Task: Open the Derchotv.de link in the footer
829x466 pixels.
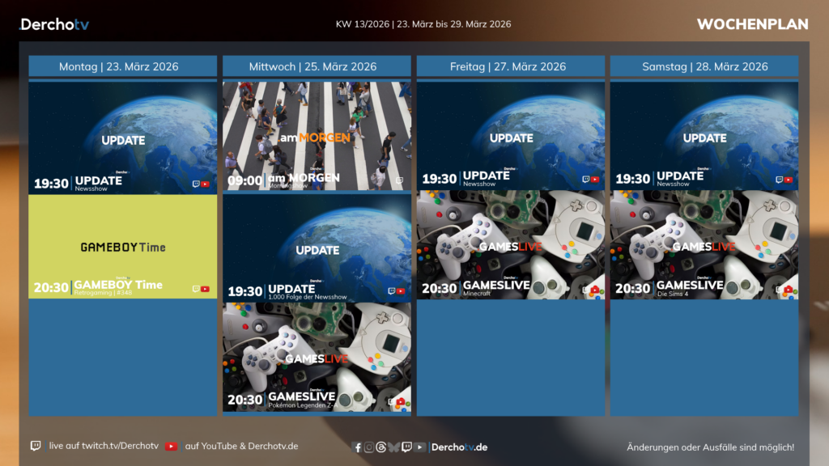Action: click(459, 447)
